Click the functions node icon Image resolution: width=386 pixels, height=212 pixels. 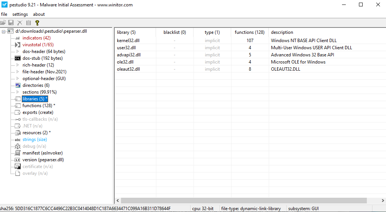[x=18, y=106]
